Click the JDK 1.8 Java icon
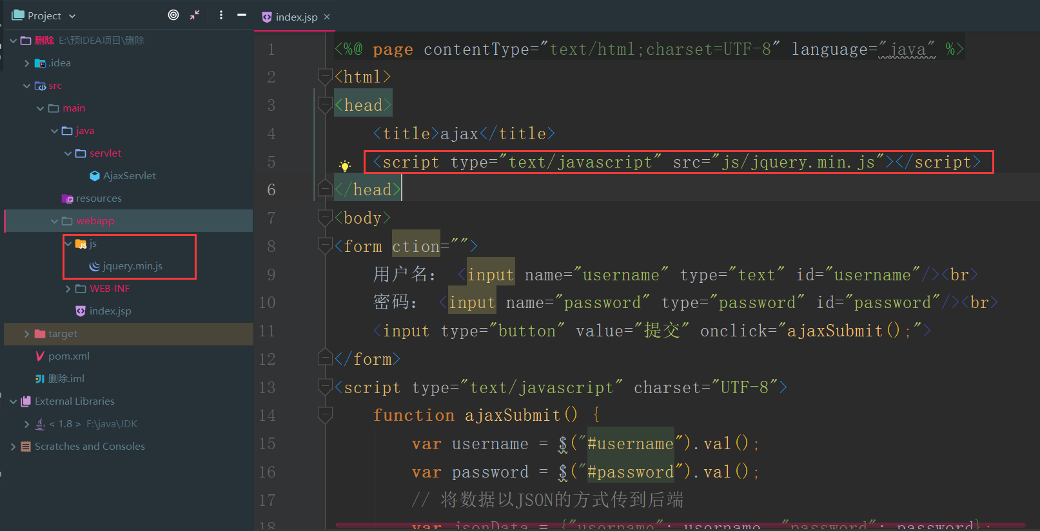This screenshot has height=531, width=1040. [x=40, y=424]
